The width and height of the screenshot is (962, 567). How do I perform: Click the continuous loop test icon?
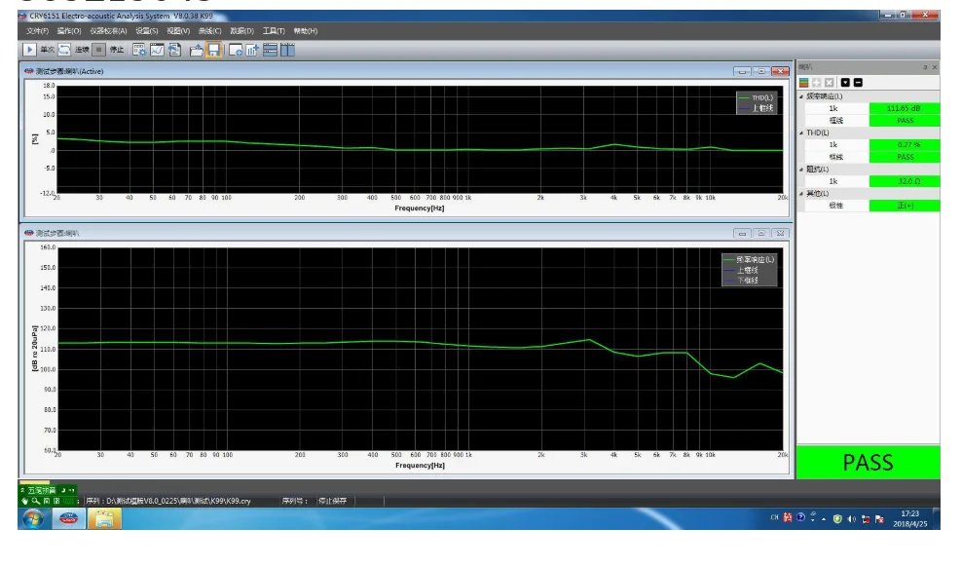click(64, 50)
